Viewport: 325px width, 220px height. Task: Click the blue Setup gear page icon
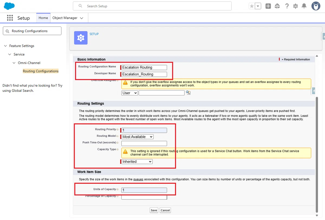(81, 38)
